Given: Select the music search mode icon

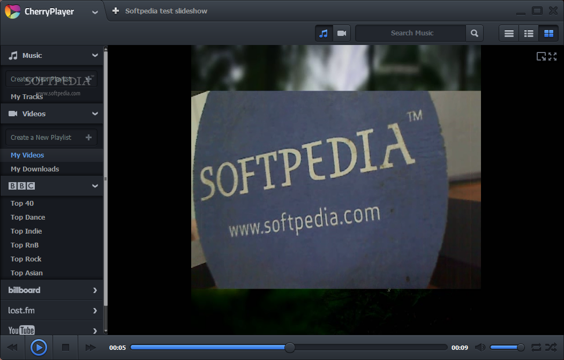Looking at the screenshot, I should click(324, 33).
